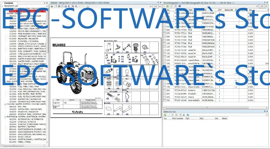
Task: Tick the checkbox for row 080 TC750-77320
Action: (x=165, y=37)
